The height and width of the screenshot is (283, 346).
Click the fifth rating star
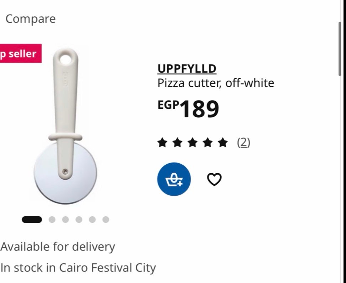[x=222, y=143]
